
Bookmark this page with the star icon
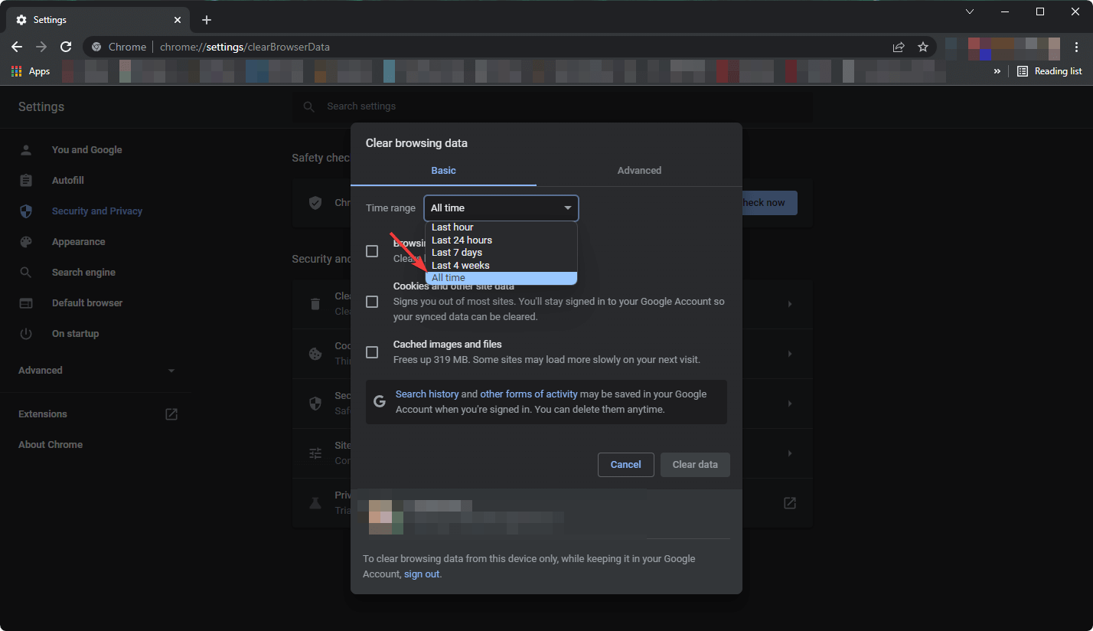coord(923,46)
